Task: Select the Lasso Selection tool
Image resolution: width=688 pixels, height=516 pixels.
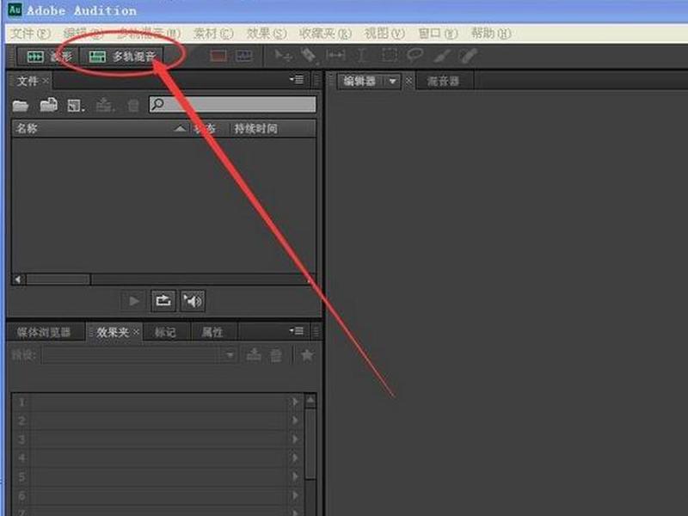Action: pos(415,56)
